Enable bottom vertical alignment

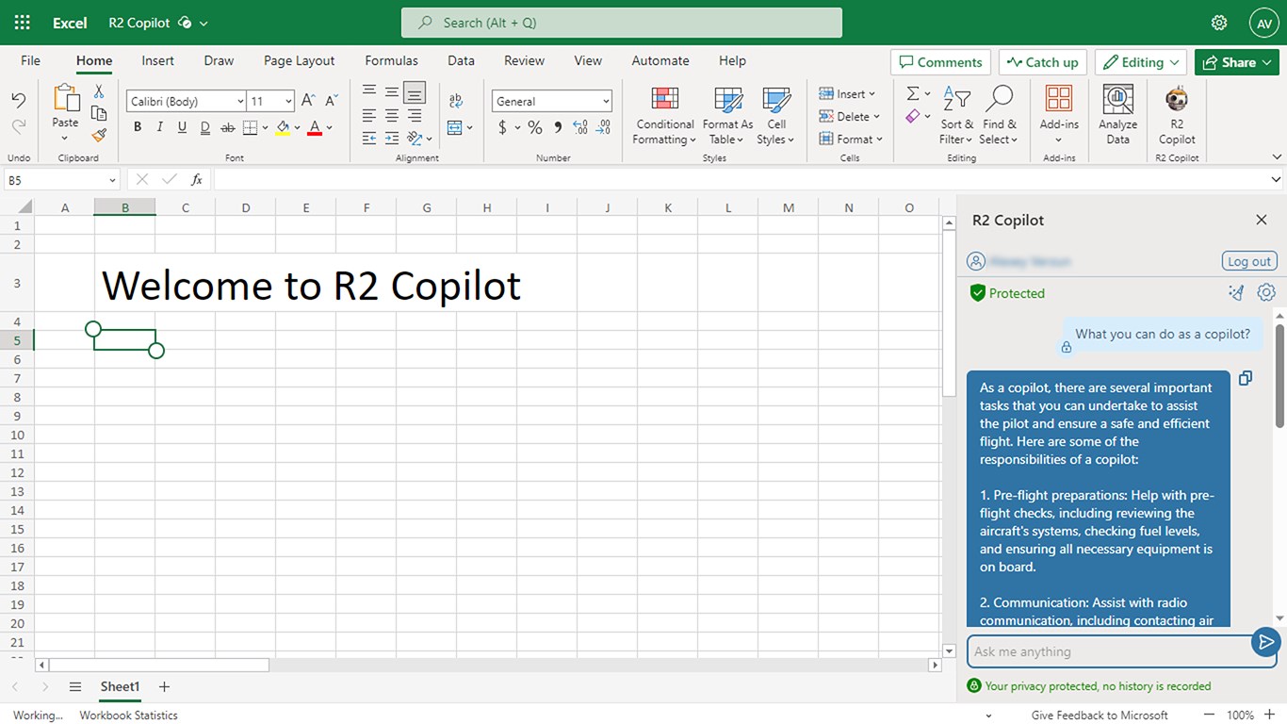point(415,92)
